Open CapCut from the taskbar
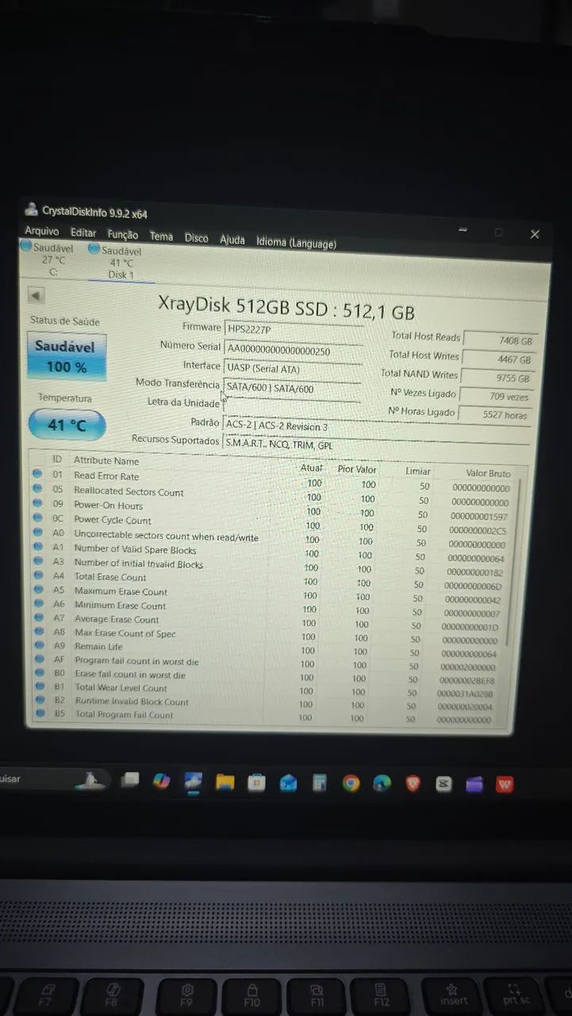This screenshot has width=572, height=1016. 443,784
